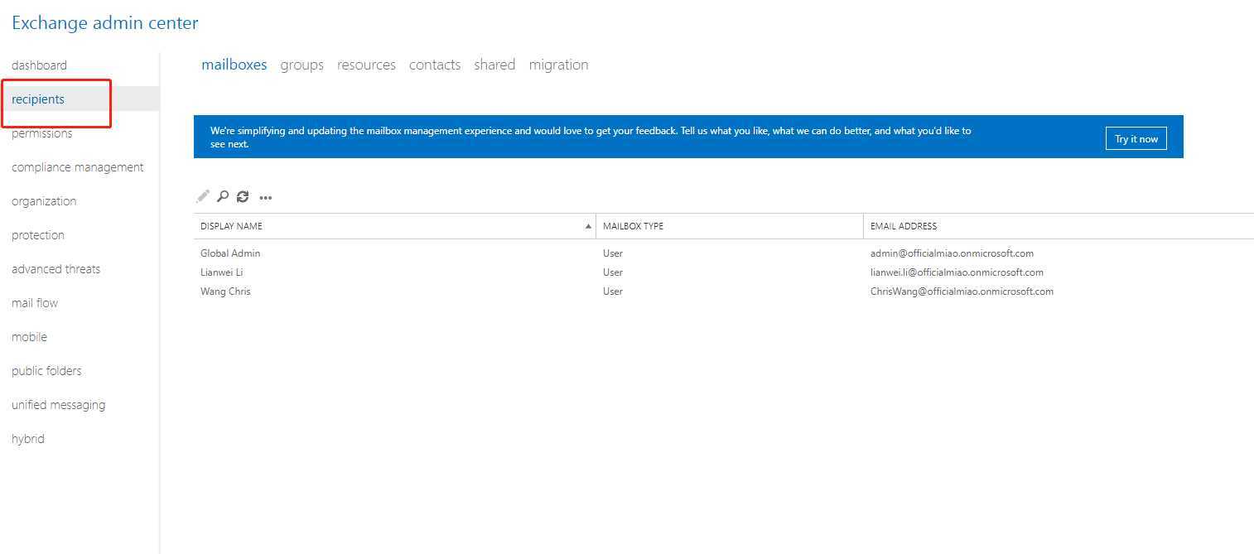Sort by the Display Name arrow
The height and width of the screenshot is (554, 1254).
[x=588, y=226]
